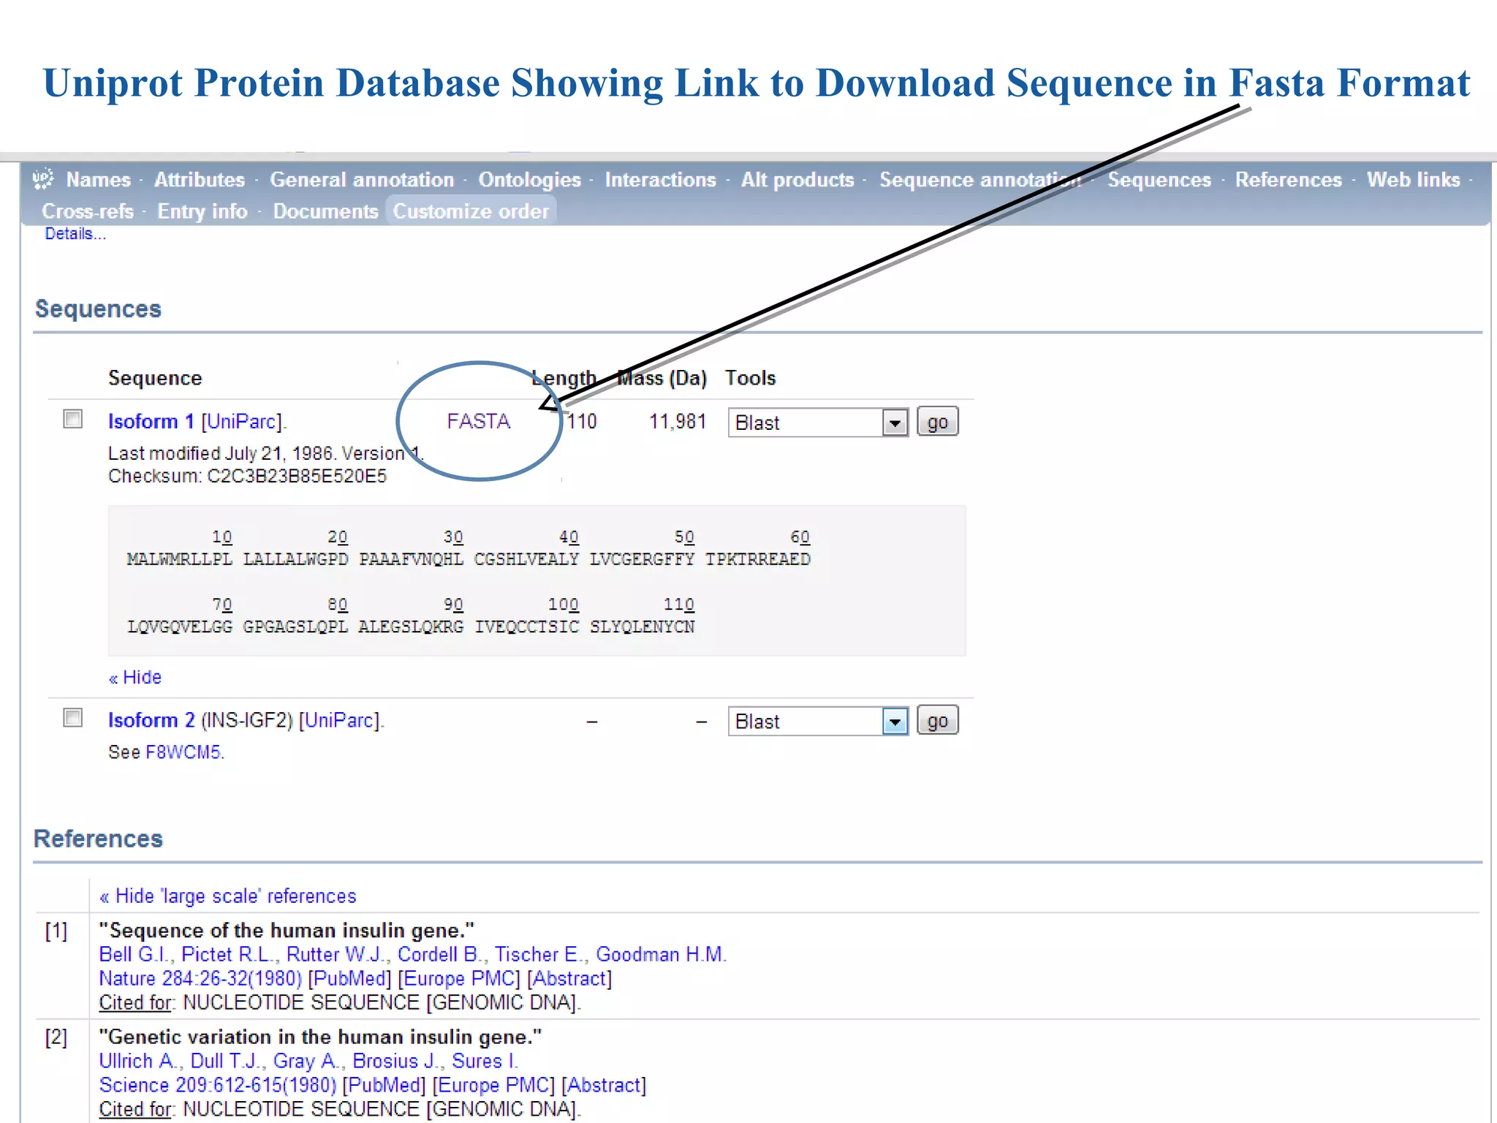Open the UniParc link for Isoform 2

tap(339, 720)
